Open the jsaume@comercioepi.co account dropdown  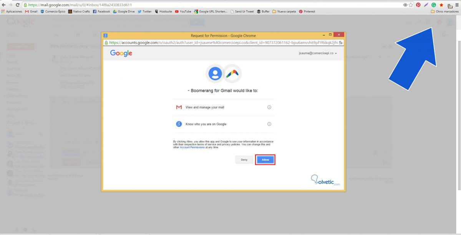coord(317,54)
